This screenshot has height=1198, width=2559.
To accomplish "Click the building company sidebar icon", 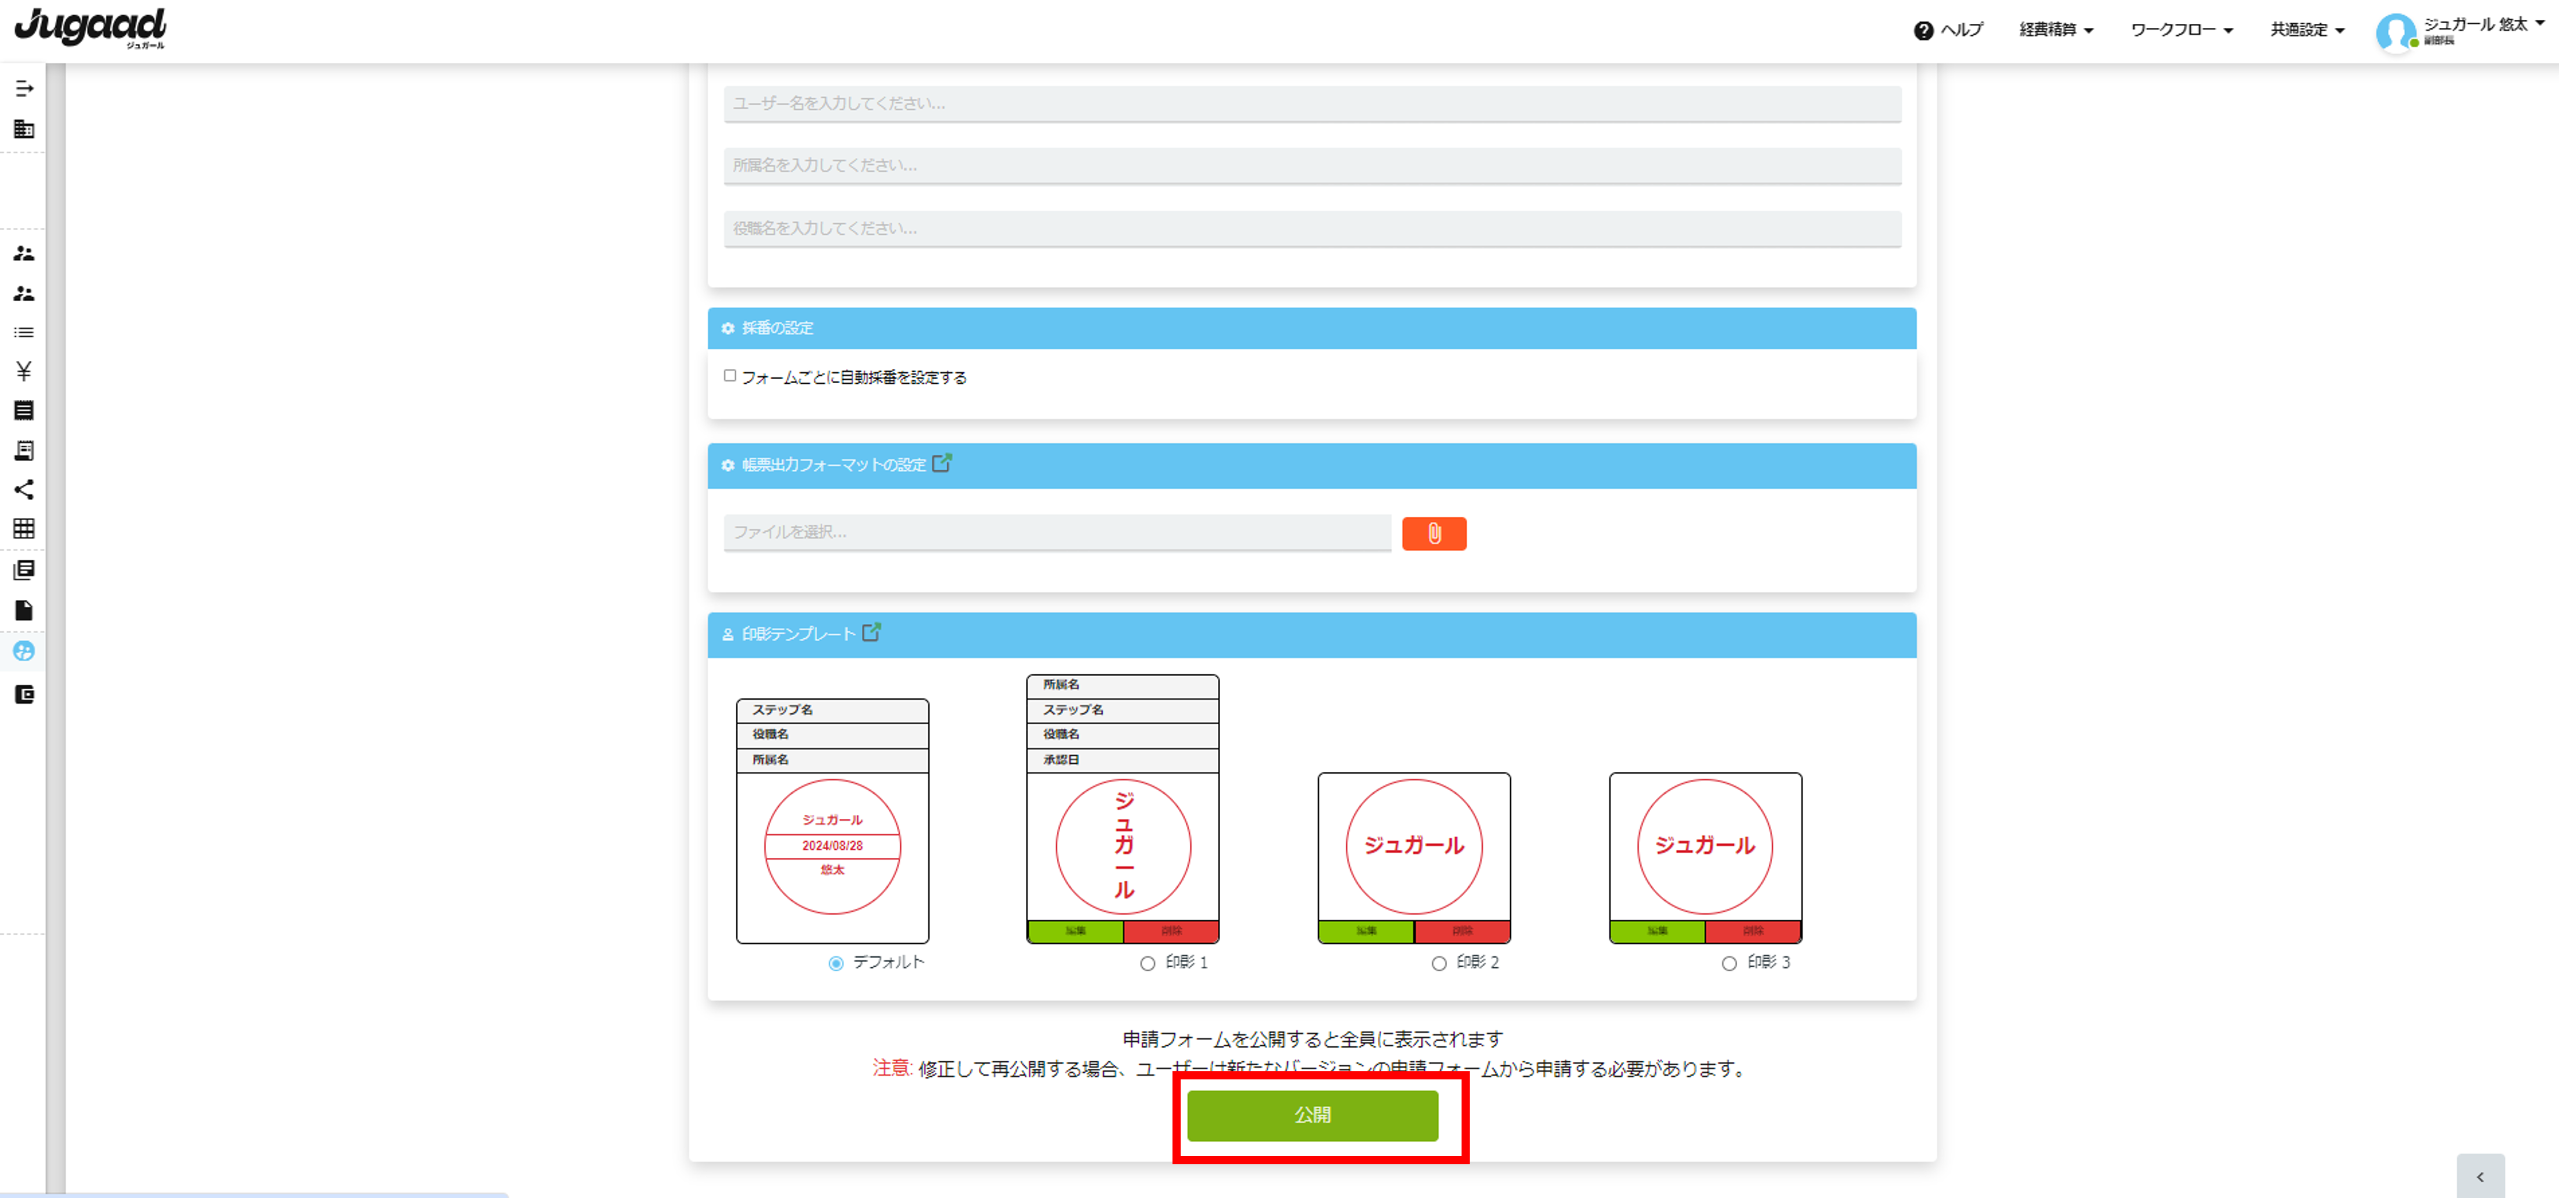I will coord(24,129).
